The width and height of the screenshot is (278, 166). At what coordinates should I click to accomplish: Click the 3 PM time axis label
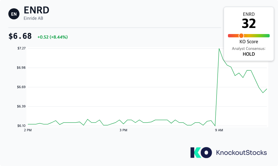click(x=123, y=130)
